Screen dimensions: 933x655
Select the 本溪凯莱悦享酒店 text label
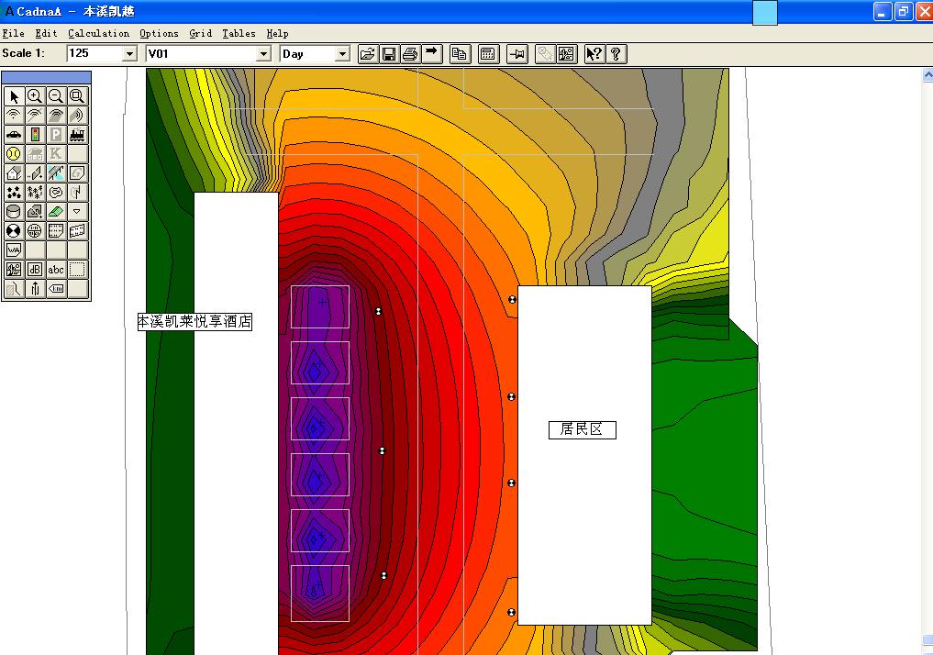point(194,322)
